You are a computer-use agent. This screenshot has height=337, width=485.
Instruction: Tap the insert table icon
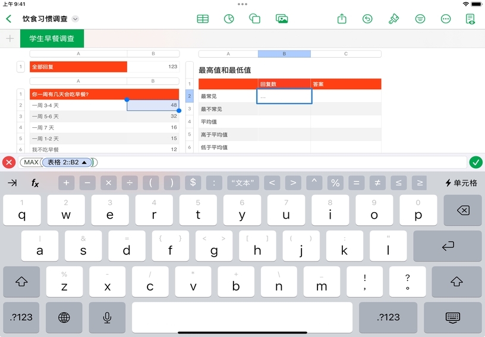[203, 18]
